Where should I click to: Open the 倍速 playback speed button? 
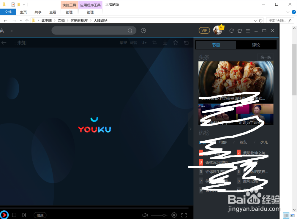40,215
